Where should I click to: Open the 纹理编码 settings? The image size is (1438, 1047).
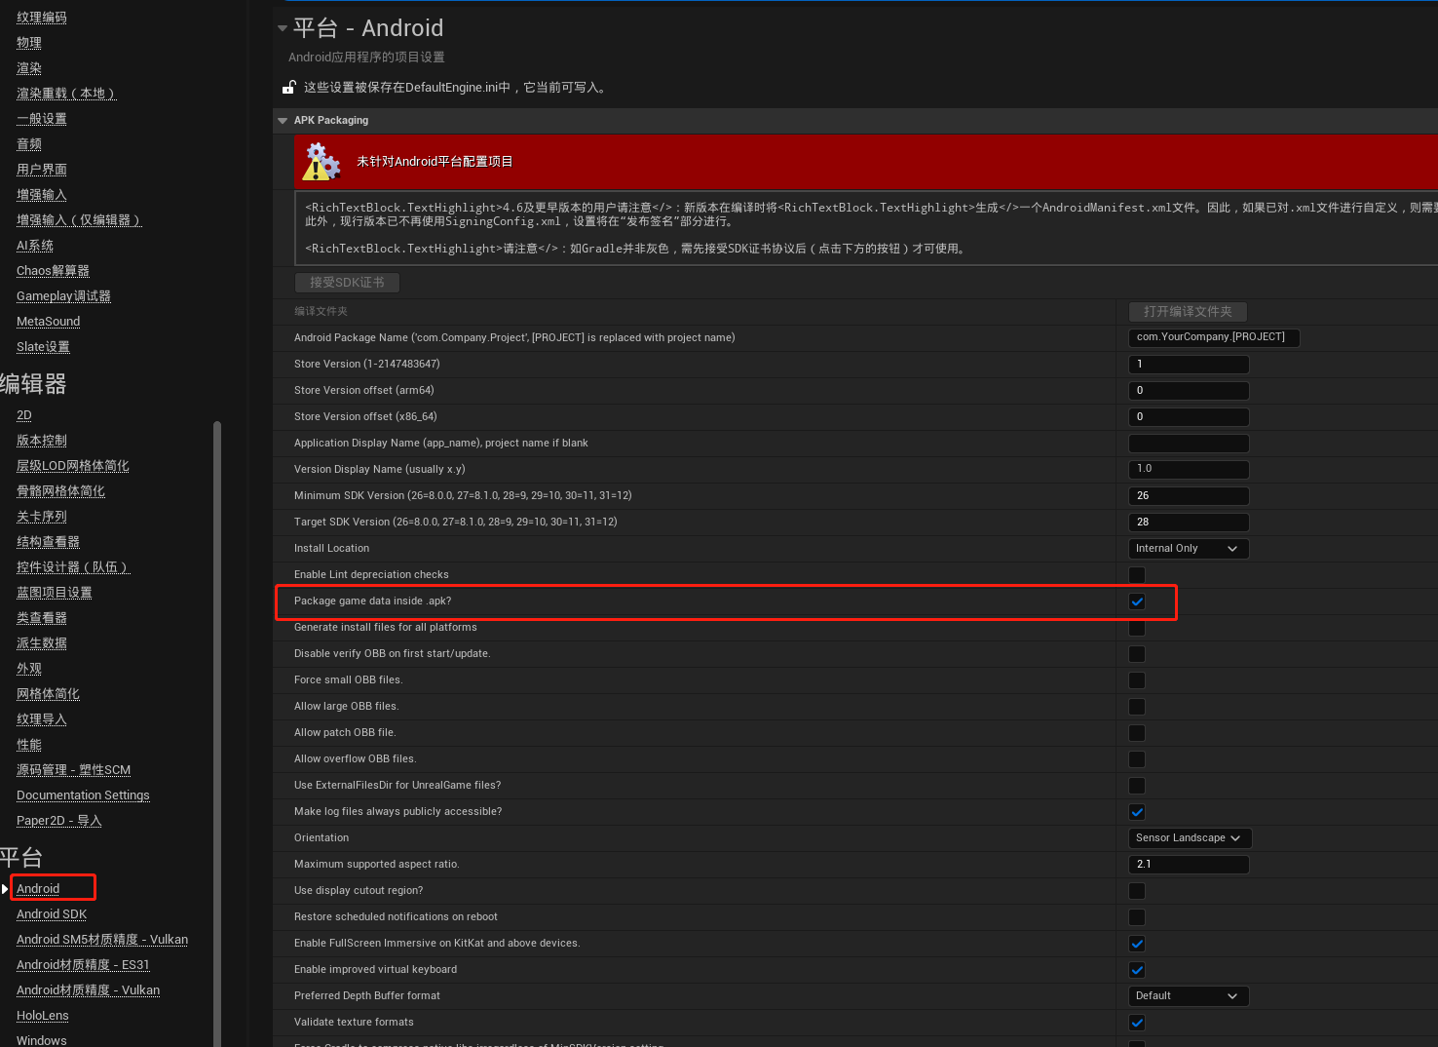point(42,18)
